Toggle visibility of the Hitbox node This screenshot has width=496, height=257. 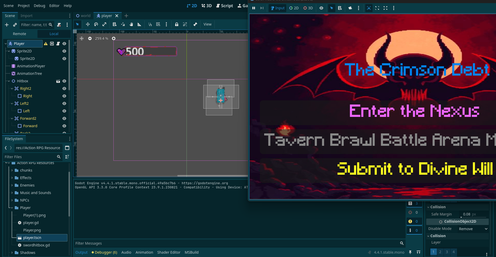click(x=64, y=81)
